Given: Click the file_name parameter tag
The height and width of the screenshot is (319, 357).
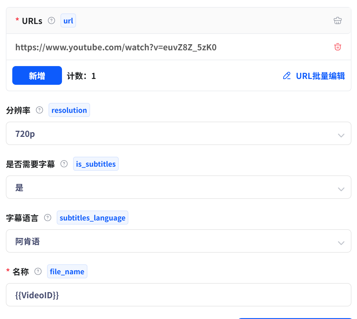Looking at the screenshot, I should (67, 271).
